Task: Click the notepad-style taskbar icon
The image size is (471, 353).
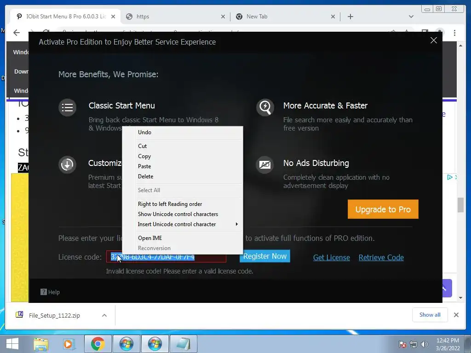Action: (184, 344)
